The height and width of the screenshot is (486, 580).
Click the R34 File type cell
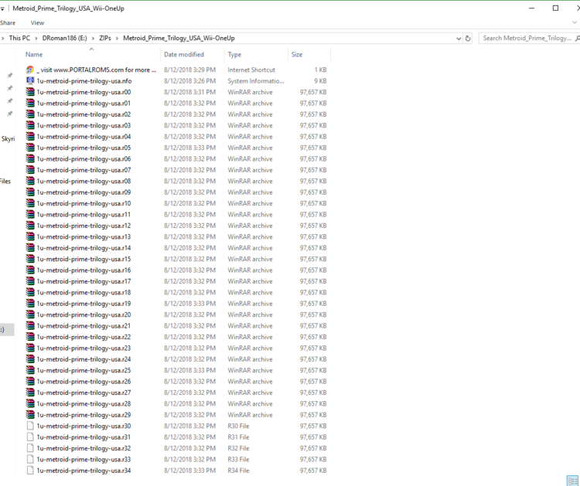click(238, 471)
